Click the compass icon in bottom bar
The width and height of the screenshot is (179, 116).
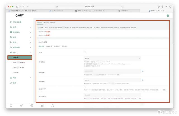[32, 105]
